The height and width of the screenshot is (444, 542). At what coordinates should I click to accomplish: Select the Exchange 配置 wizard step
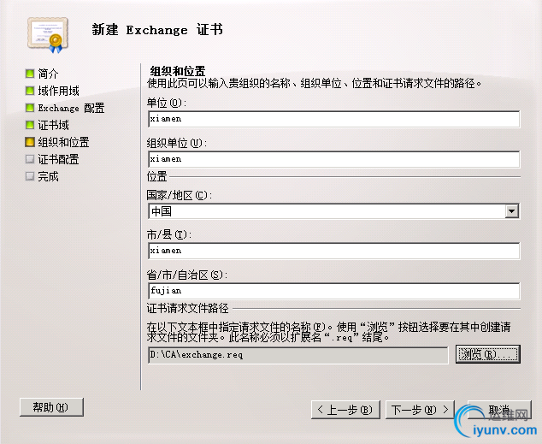coord(71,108)
